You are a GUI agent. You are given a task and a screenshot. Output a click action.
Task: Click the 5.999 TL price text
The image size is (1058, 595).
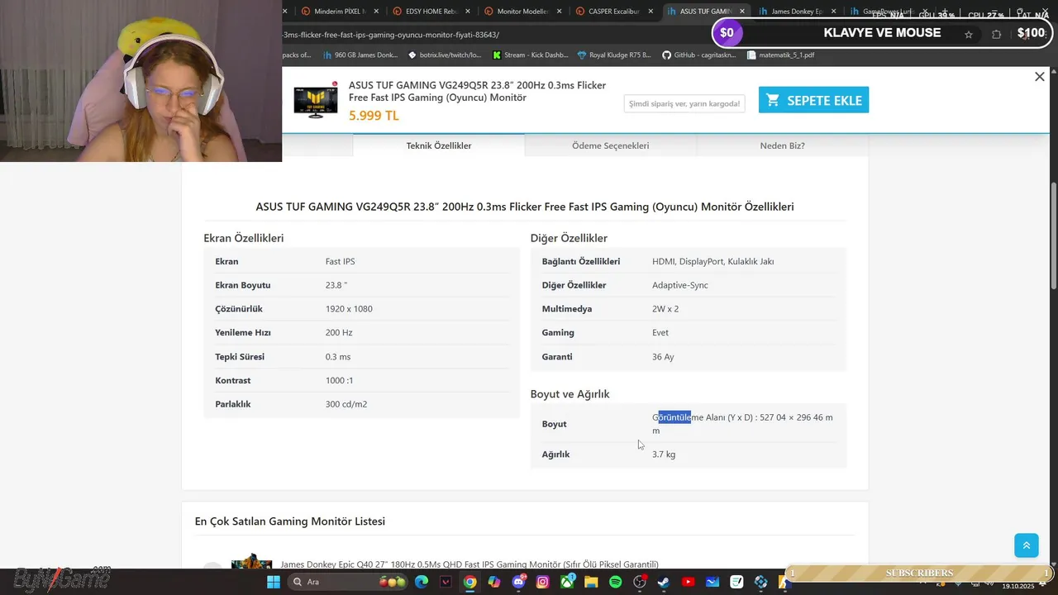tap(374, 116)
